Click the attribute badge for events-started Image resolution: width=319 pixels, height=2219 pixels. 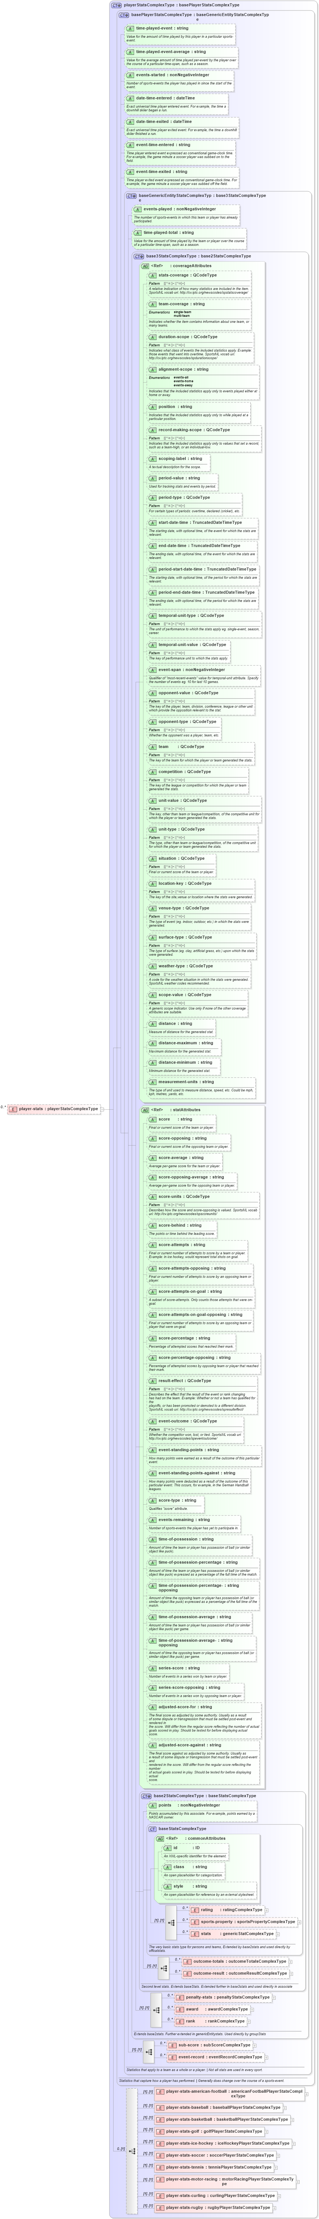131,75
